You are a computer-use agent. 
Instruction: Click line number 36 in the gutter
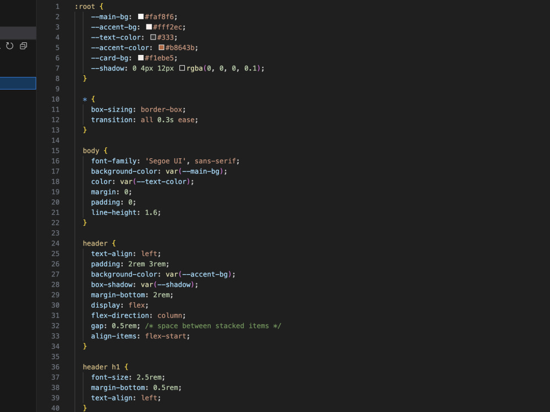point(56,367)
